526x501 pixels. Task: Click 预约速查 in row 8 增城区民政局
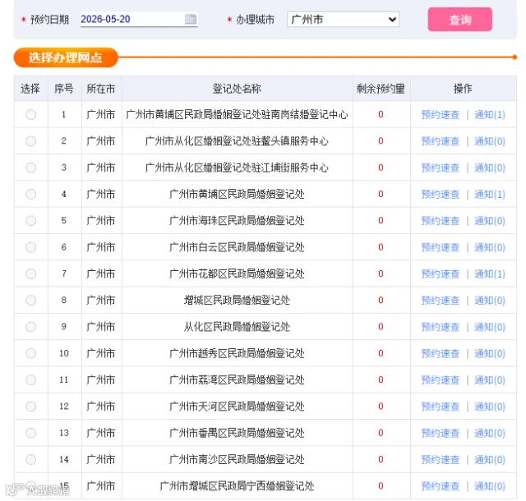pos(441,301)
